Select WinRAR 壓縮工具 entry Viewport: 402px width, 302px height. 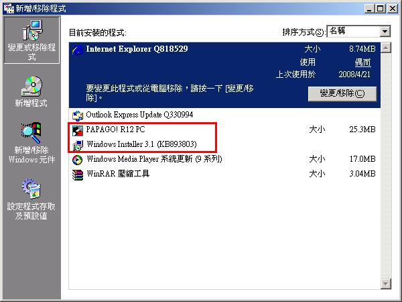coord(224,174)
